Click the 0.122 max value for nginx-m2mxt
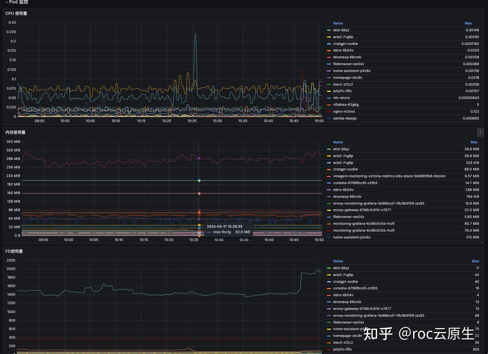Image resolution: width=488 pixels, height=354 pixels. click(x=475, y=112)
